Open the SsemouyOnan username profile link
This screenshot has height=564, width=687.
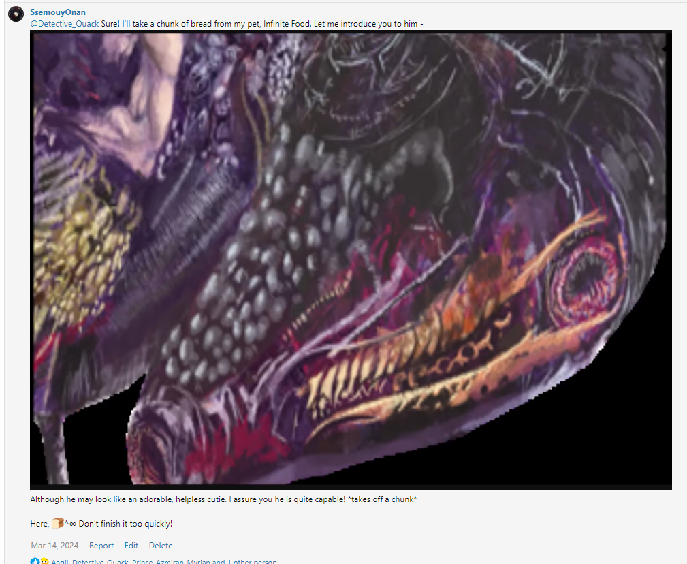(58, 12)
